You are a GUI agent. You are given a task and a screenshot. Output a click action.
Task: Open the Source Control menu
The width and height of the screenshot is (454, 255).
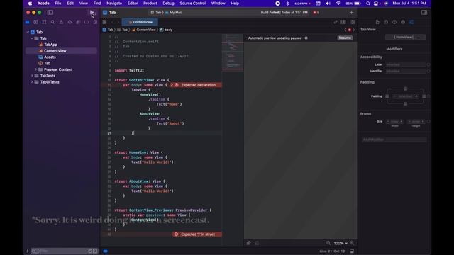click(x=192, y=3)
